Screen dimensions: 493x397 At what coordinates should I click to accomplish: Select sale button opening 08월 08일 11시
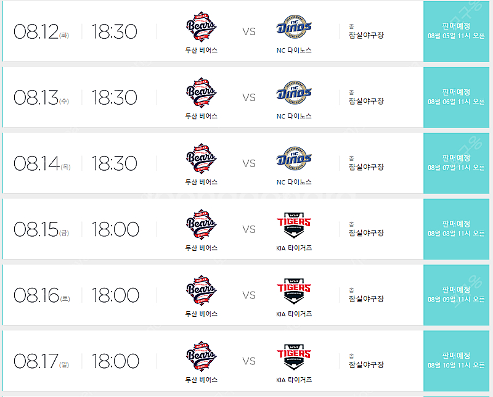(456, 229)
